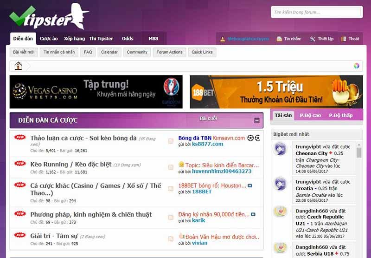
Task: Open the Quick Links dropdown
Action: pyautogui.click(x=202, y=52)
